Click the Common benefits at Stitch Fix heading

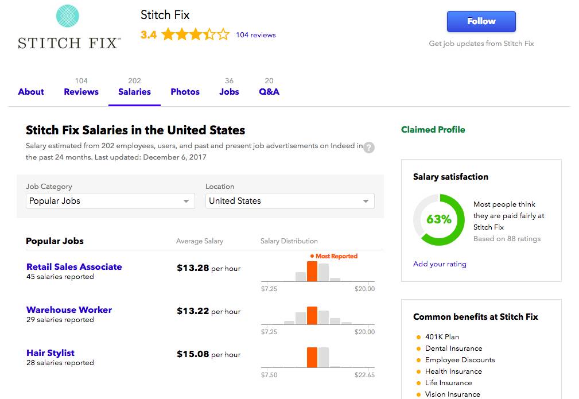click(476, 317)
